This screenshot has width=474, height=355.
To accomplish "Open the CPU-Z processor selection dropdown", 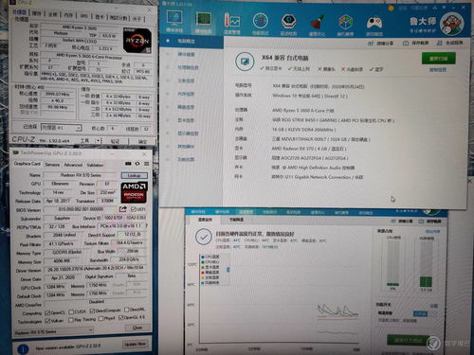I will pyautogui.click(x=61, y=128).
